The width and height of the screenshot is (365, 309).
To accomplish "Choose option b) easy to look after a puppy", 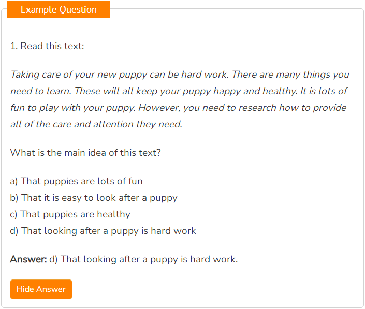I will (x=94, y=198).
